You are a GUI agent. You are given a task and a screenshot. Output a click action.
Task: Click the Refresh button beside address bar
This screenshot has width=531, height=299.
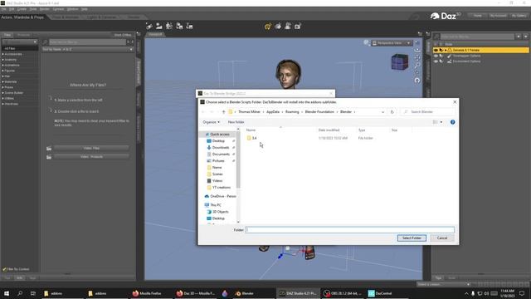tap(392, 112)
